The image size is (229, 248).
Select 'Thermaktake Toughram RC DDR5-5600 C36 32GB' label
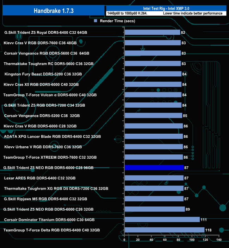point(49,64)
